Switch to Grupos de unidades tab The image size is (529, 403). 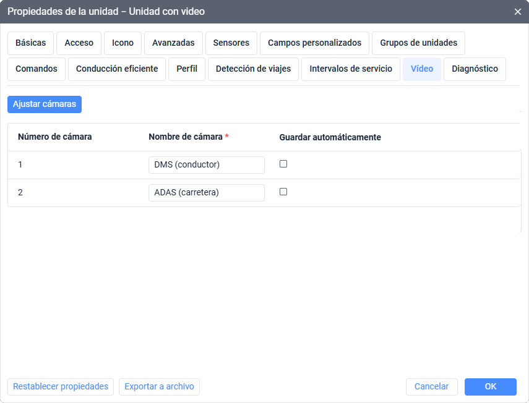(418, 43)
